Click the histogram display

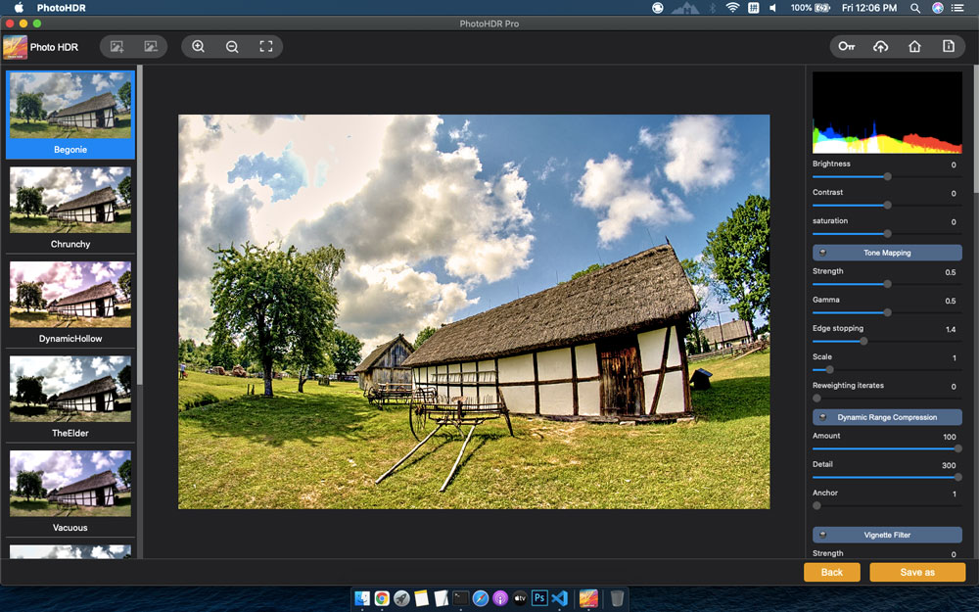pyautogui.click(x=887, y=113)
